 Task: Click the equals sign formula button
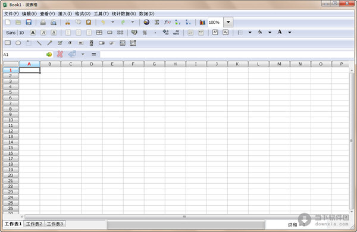[93, 54]
